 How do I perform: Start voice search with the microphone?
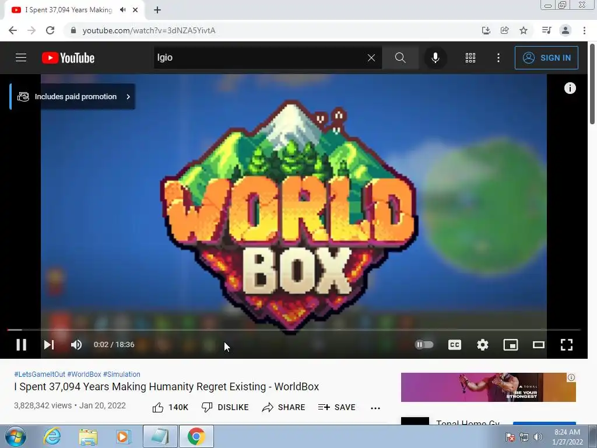click(x=435, y=58)
